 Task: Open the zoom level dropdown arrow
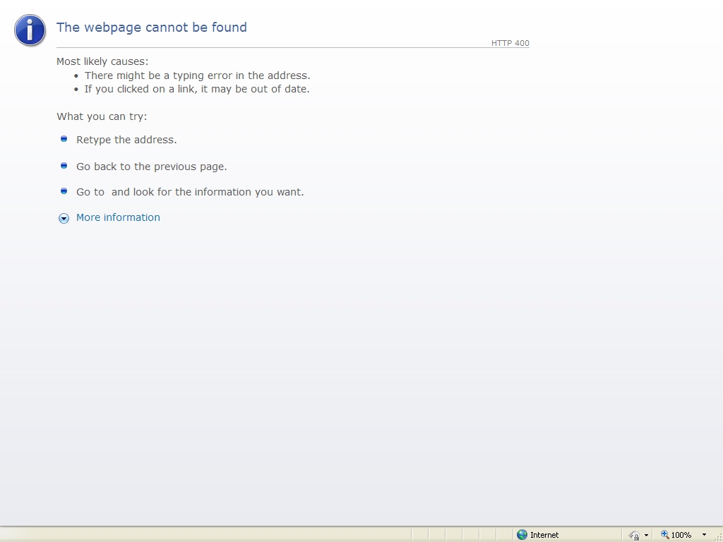(704, 535)
